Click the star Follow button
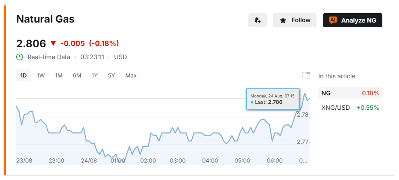399x180 pixels. pos(295,20)
